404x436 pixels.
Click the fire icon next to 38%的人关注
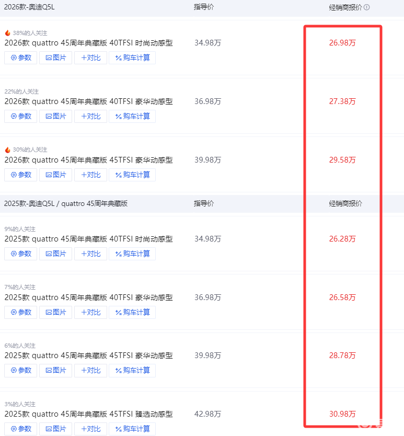7,33
